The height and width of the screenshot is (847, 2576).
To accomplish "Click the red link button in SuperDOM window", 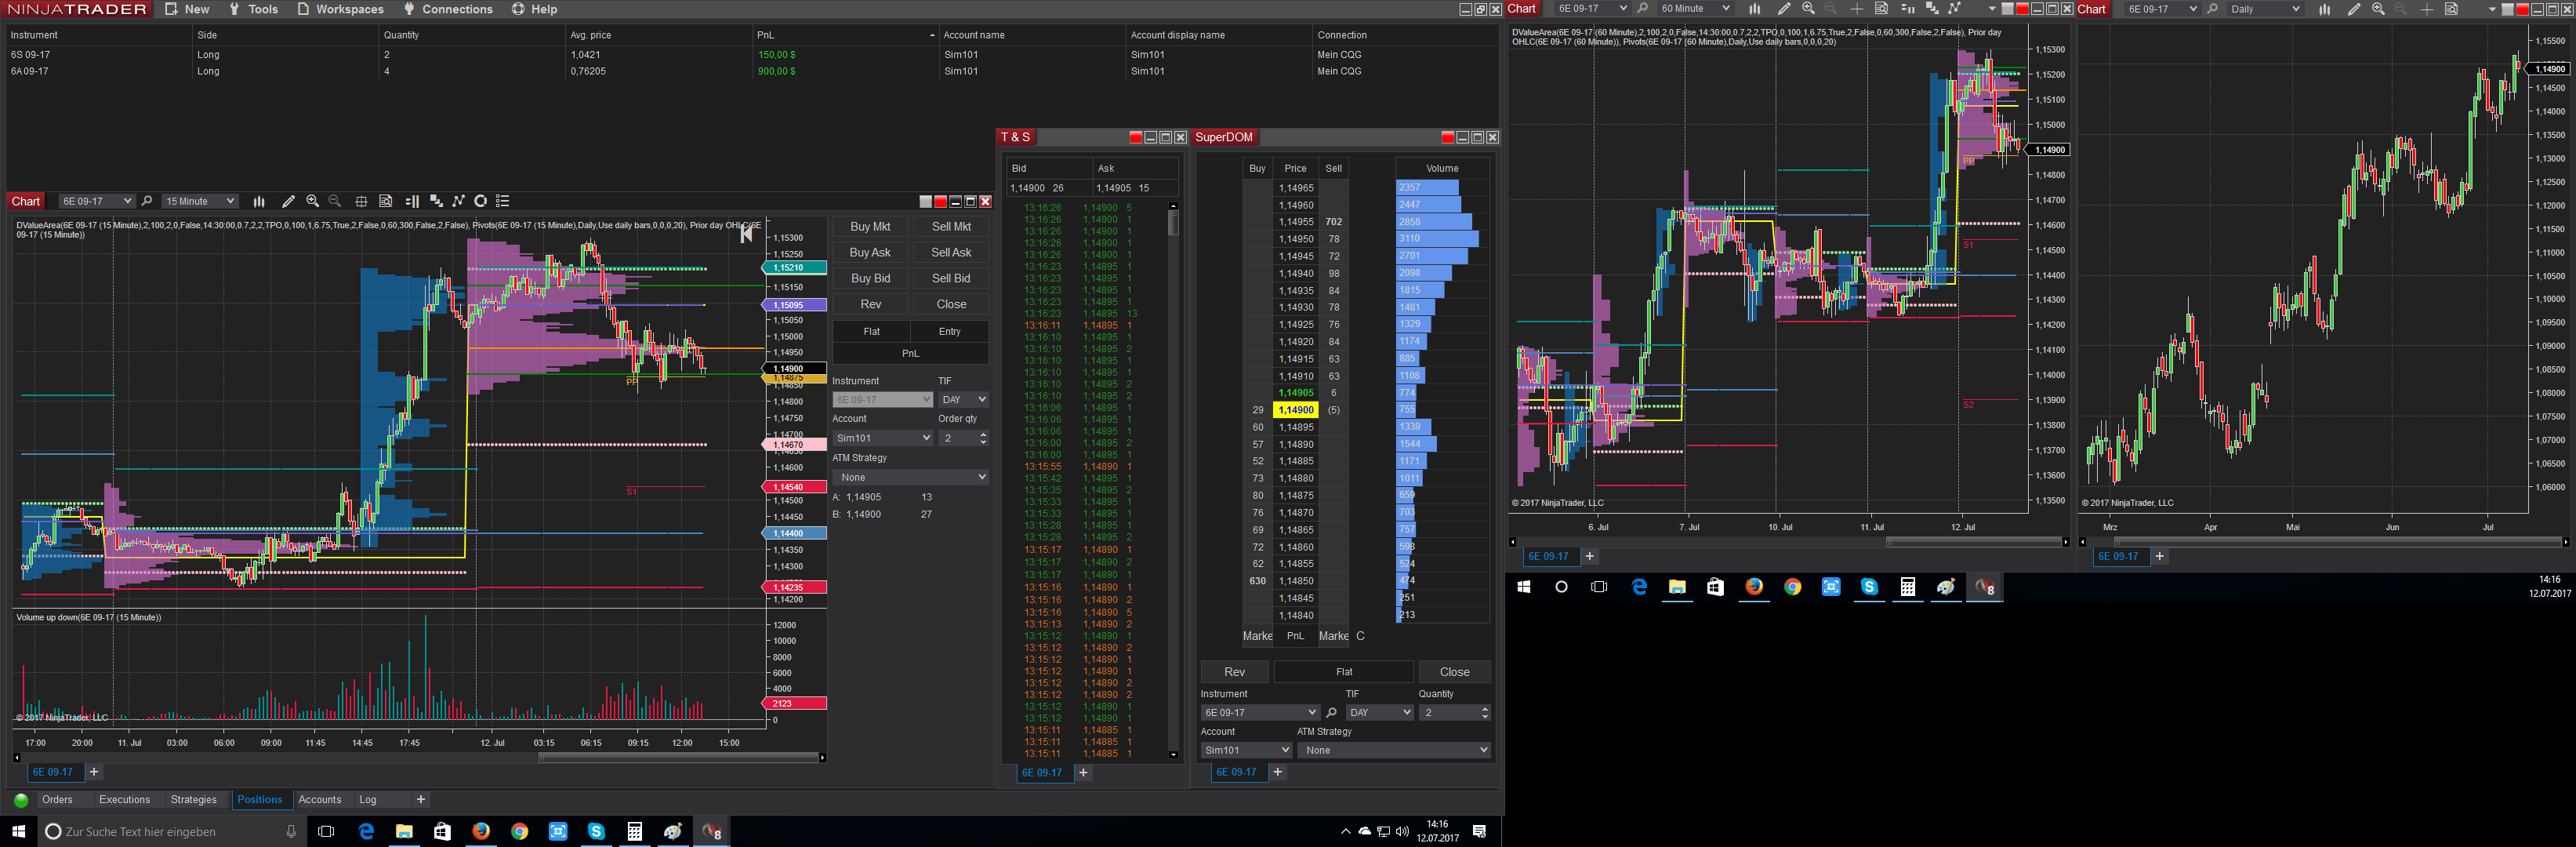I will [x=1447, y=138].
